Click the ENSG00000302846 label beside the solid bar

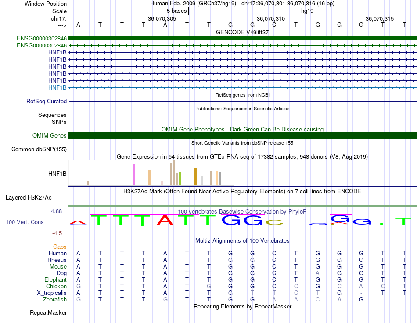pyautogui.click(x=42, y=39)
